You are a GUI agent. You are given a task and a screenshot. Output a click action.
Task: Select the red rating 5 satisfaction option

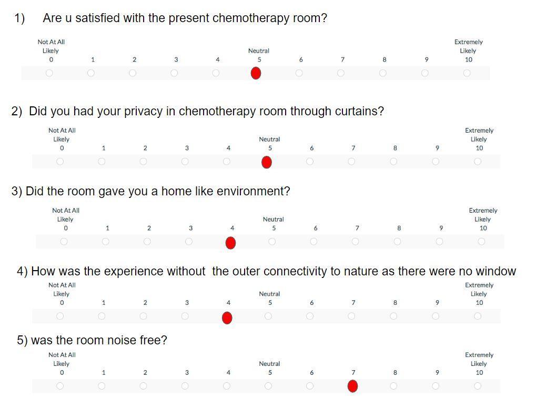[x=256, y=74]
